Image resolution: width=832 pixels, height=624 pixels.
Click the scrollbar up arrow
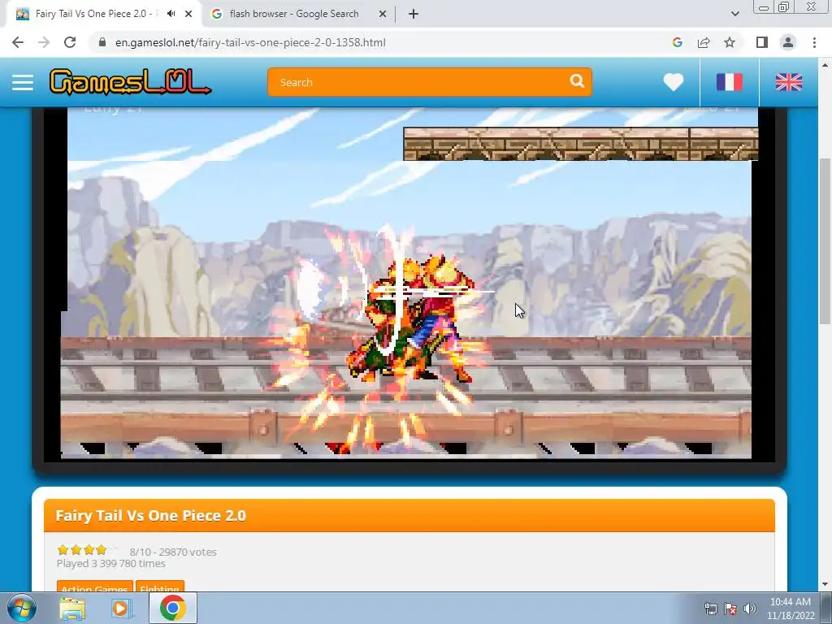[825, 65]
